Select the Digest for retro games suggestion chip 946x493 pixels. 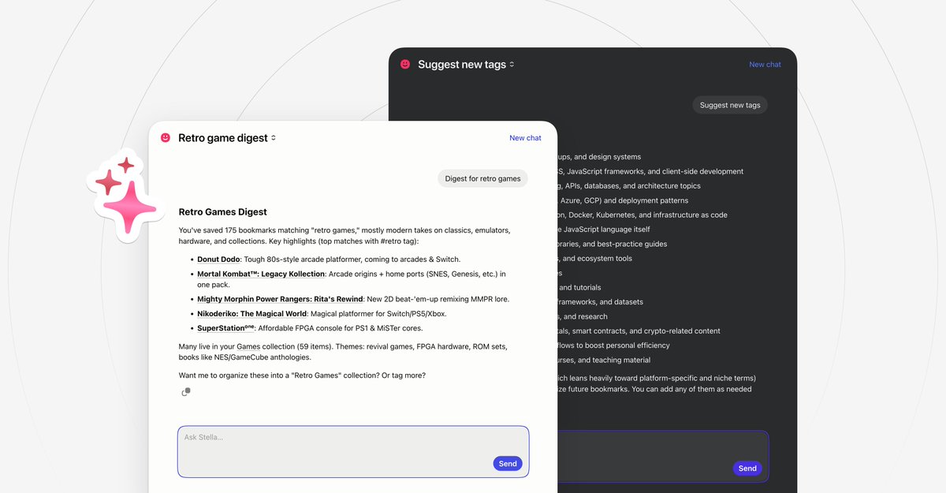(482, 178)
